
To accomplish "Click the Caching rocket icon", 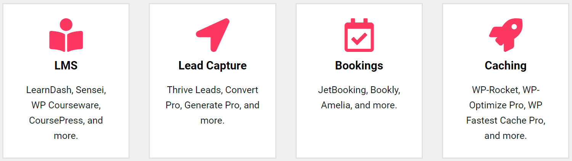I will (505, 35).
